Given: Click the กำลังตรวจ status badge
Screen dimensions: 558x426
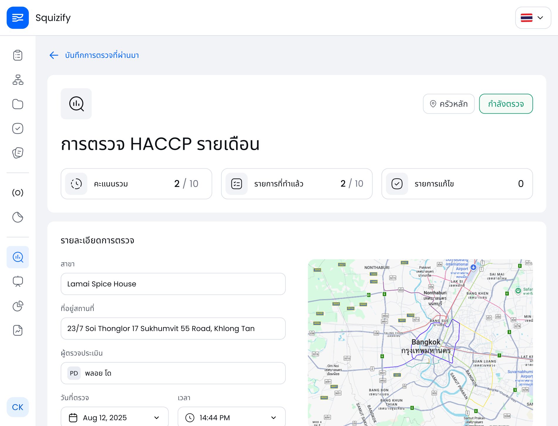Looking at the screenshot, I should [x=506, y=104].
